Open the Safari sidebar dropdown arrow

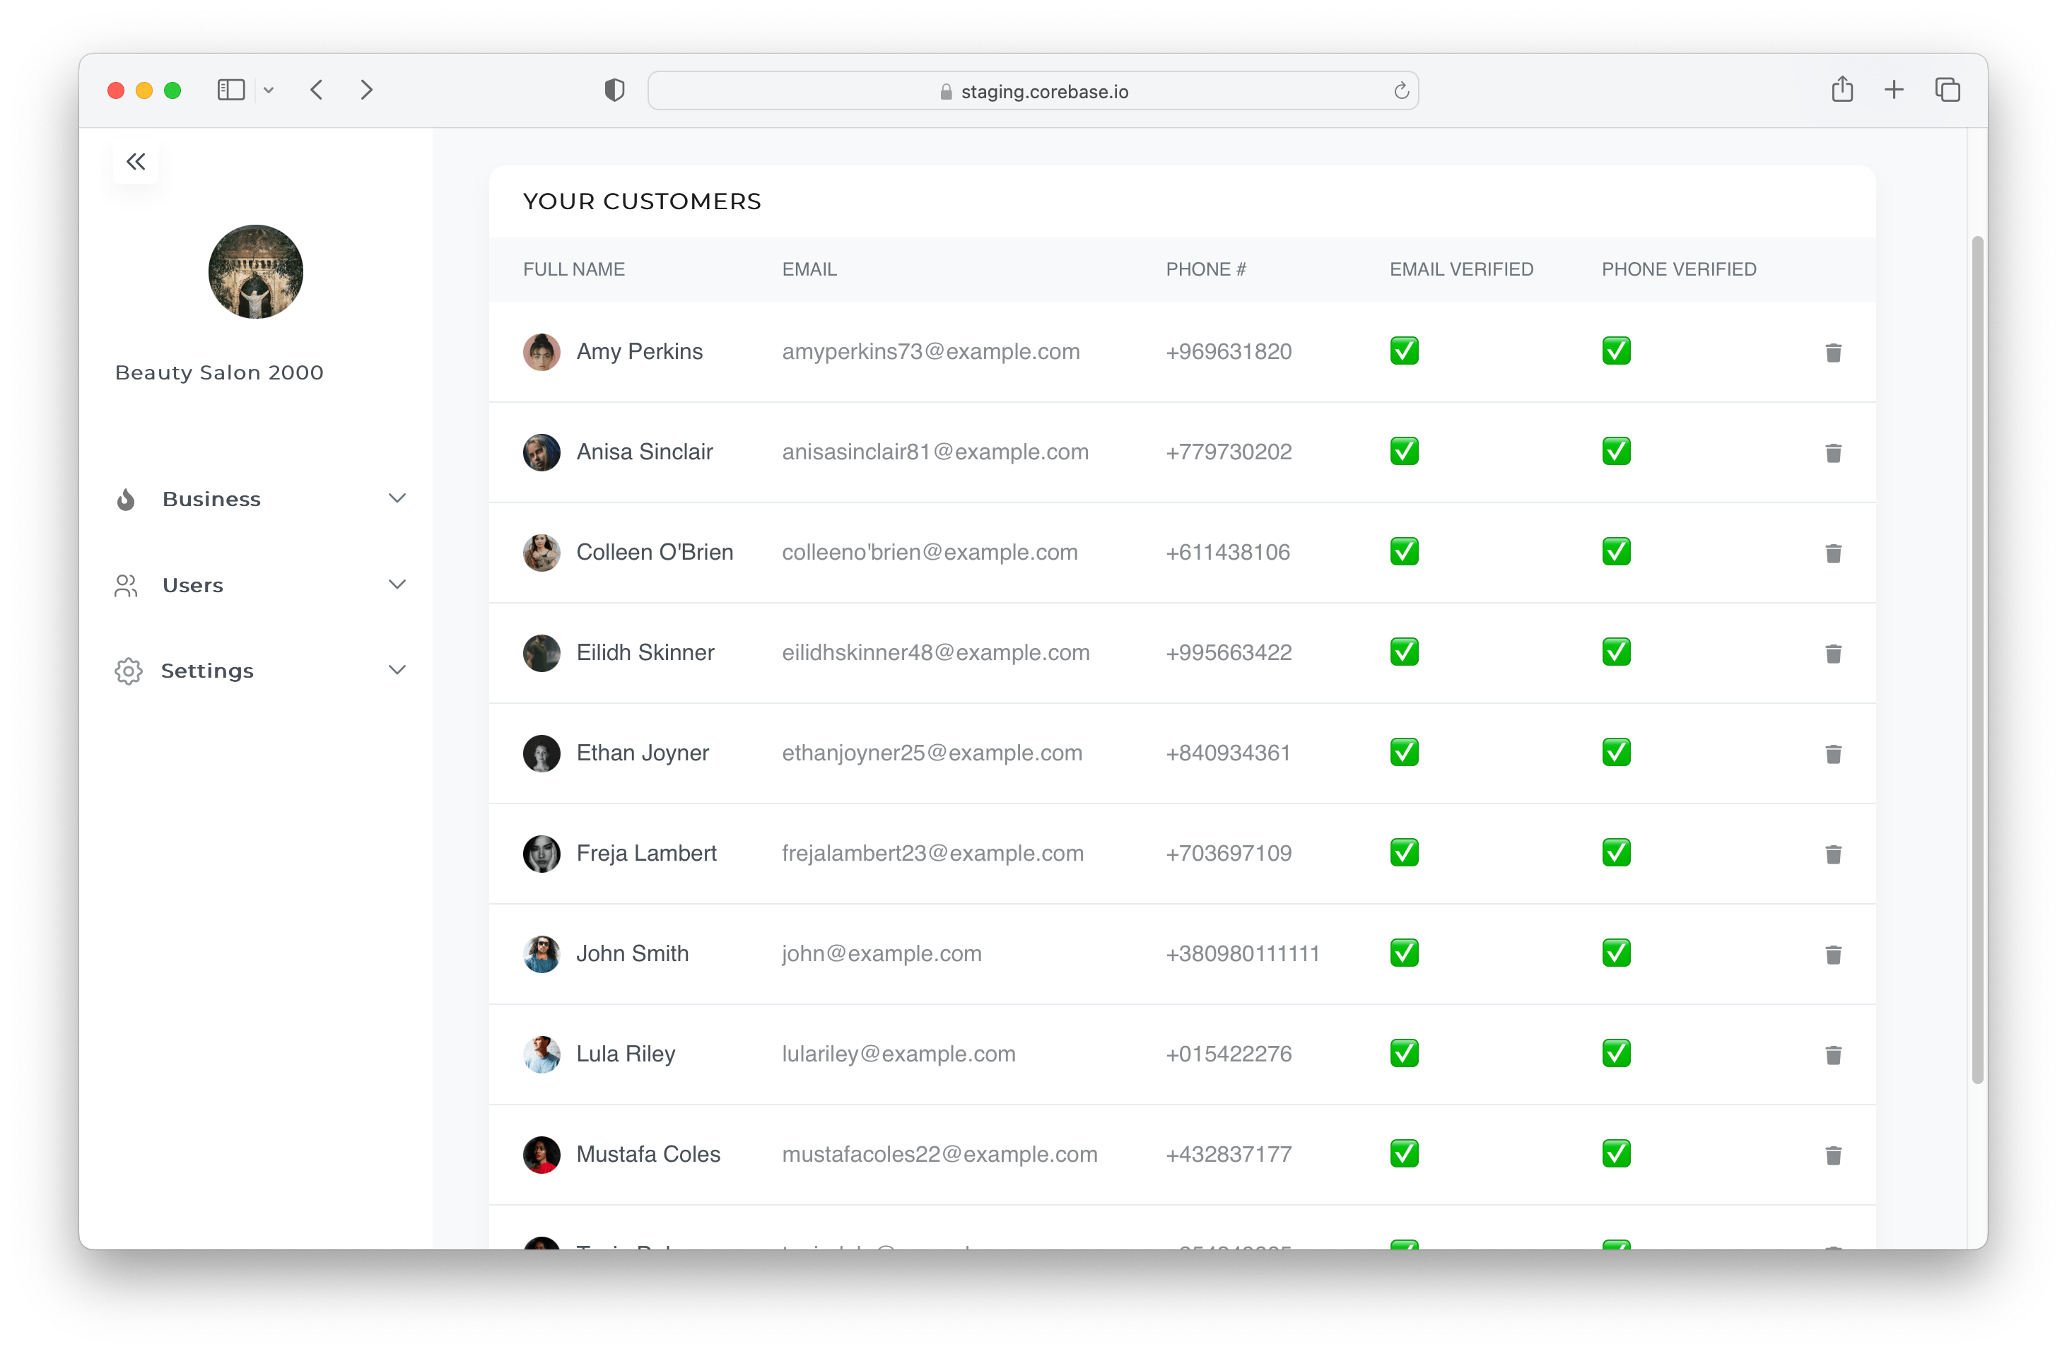pyautogui.click(x=269, y=90)
